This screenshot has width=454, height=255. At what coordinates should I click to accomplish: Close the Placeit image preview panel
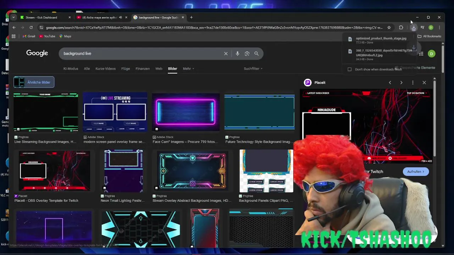(x=424, y=83)
